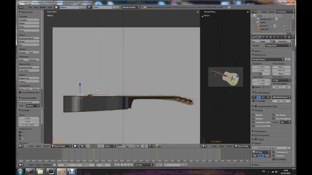Open the Info editor type selector in top header

pos(20,7)
